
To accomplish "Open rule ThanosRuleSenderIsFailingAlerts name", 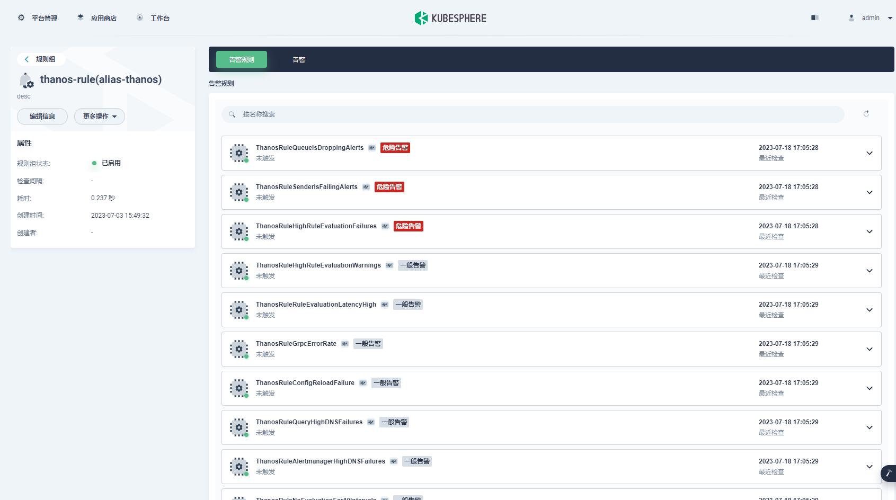I will [x=307, y=187].
